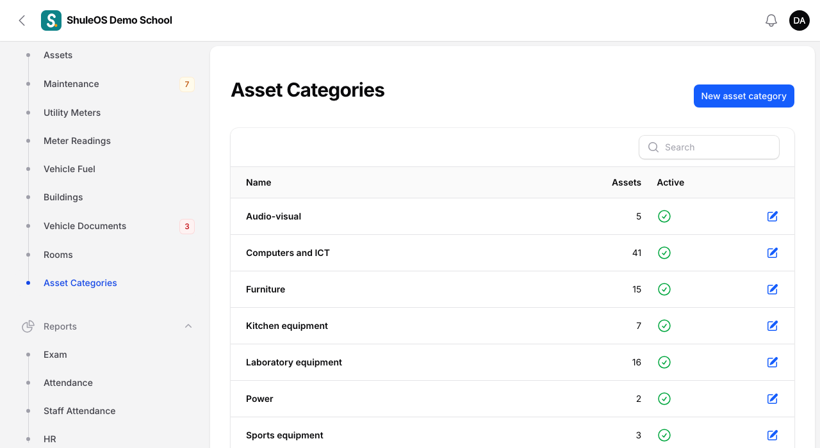Click the Power row name

[259, 399]
